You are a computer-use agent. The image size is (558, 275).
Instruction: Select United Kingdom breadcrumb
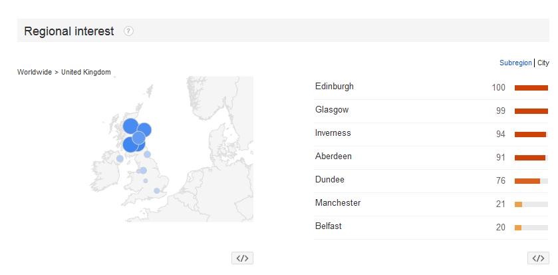tap(86, 72)
